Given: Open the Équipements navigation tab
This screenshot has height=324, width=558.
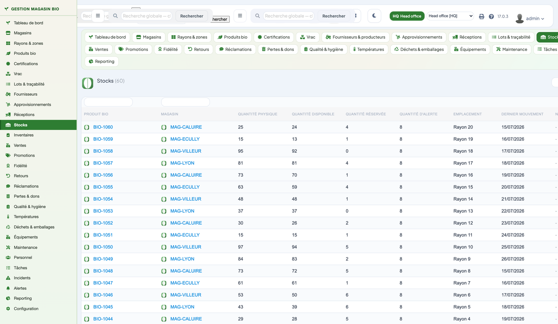Looking at the screenshot, I should click(x=470, y=49).
